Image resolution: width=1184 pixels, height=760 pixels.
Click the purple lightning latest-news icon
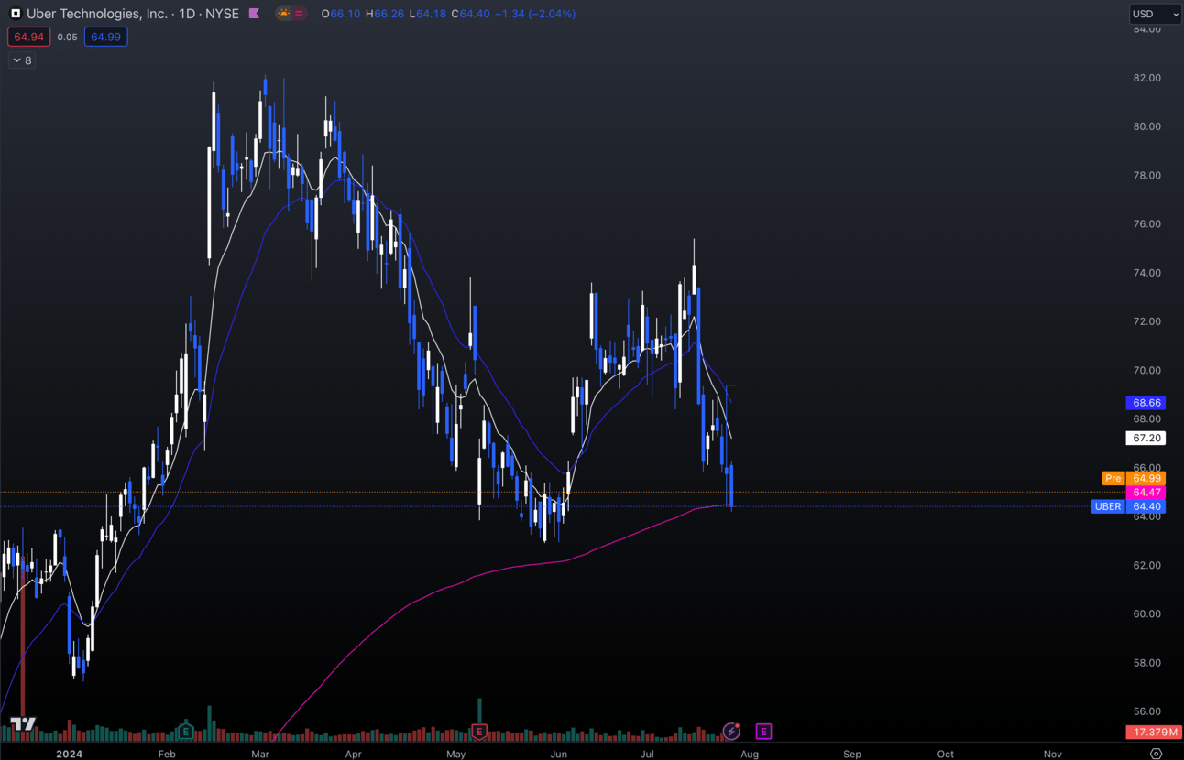coord(731,731)
